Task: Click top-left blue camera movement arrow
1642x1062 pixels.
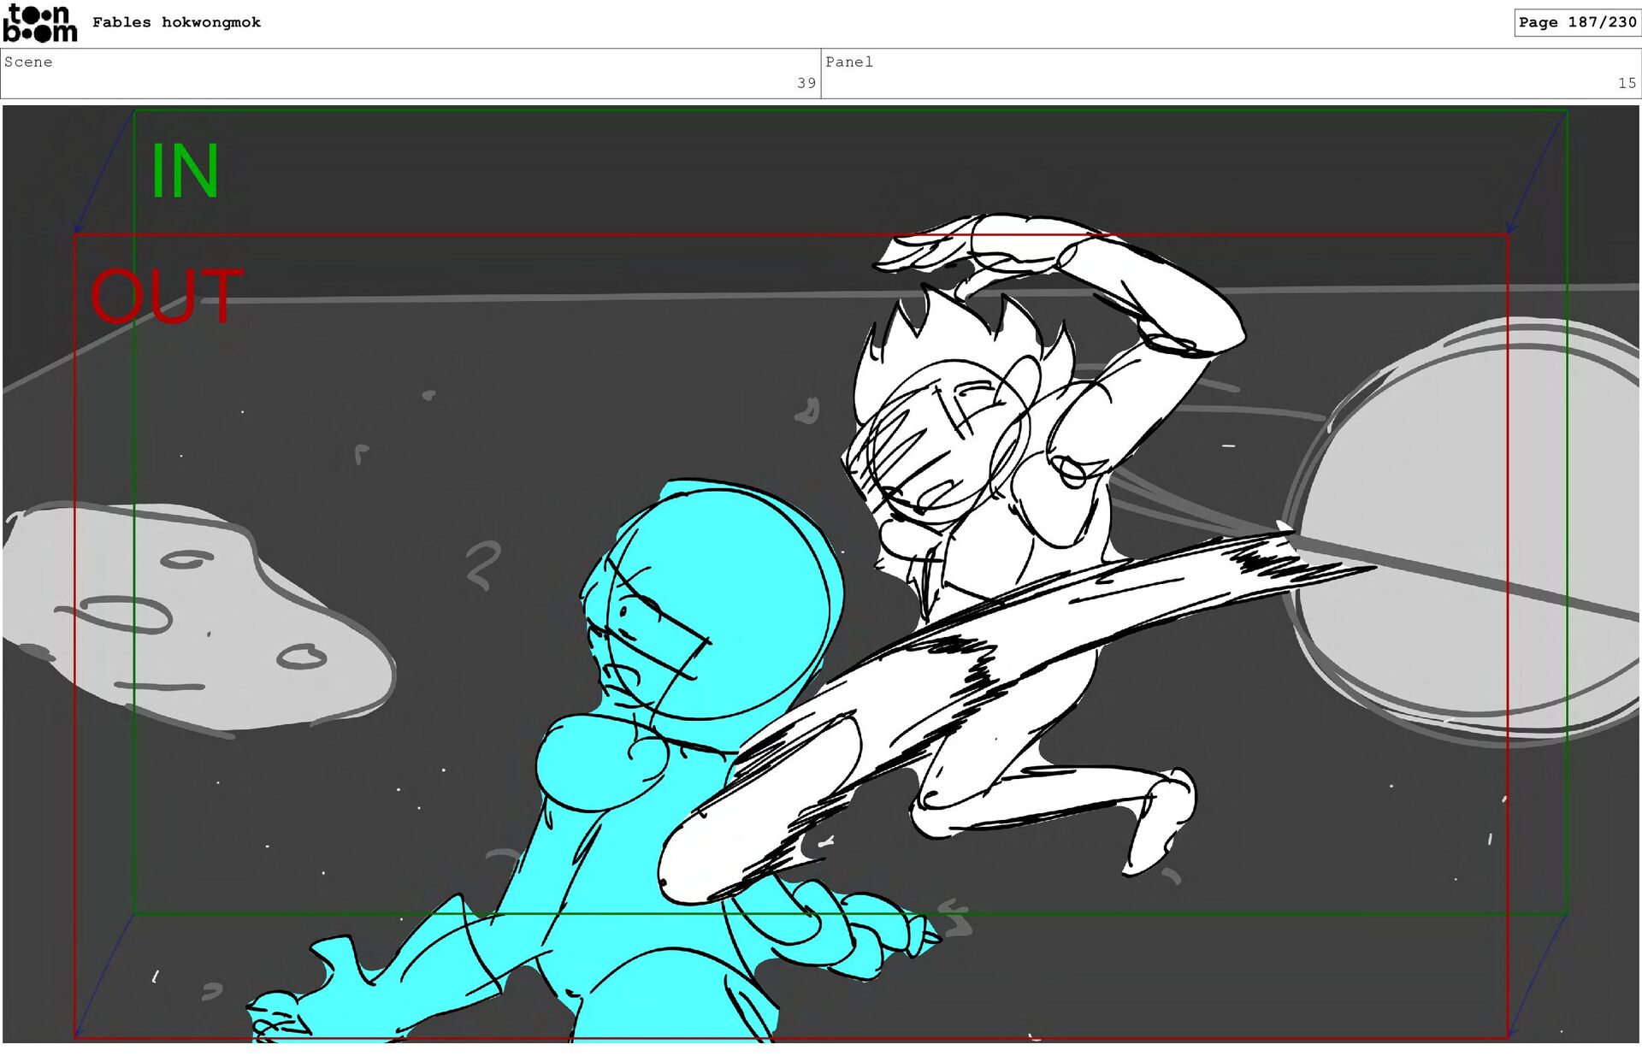Action: pos(103,173)
